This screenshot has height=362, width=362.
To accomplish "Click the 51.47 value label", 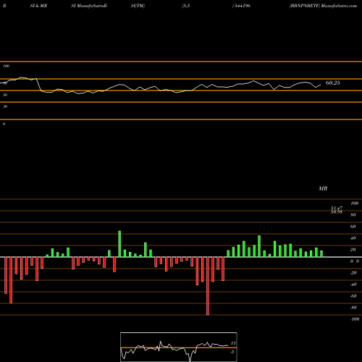I will (x=337, y=208).
